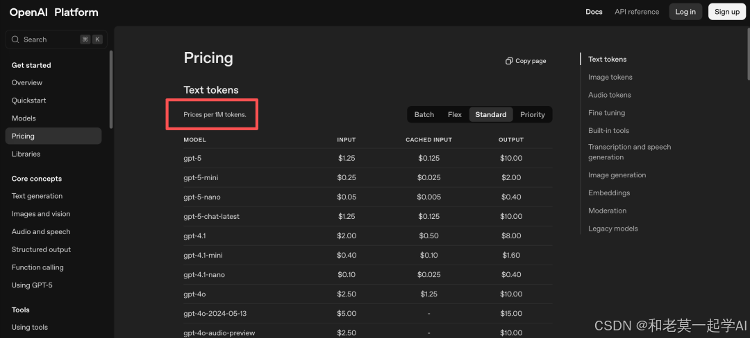This screenshot has width=750, height=338.
Task: Switch to Priority pricing tab
Action: (533, 114)
